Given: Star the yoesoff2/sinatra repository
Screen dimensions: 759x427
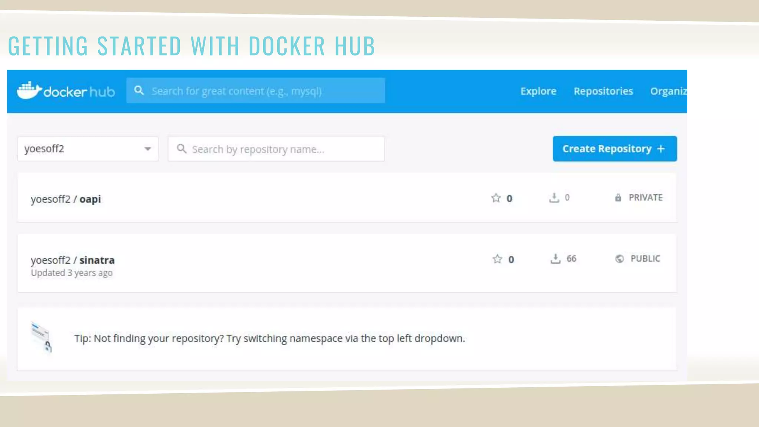Looking at the screenshot, I should 497,259.
